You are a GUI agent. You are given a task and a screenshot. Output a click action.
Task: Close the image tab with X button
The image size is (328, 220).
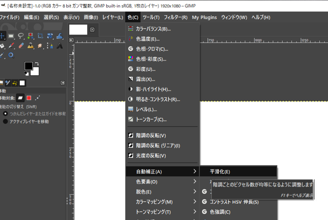point(92,30)
